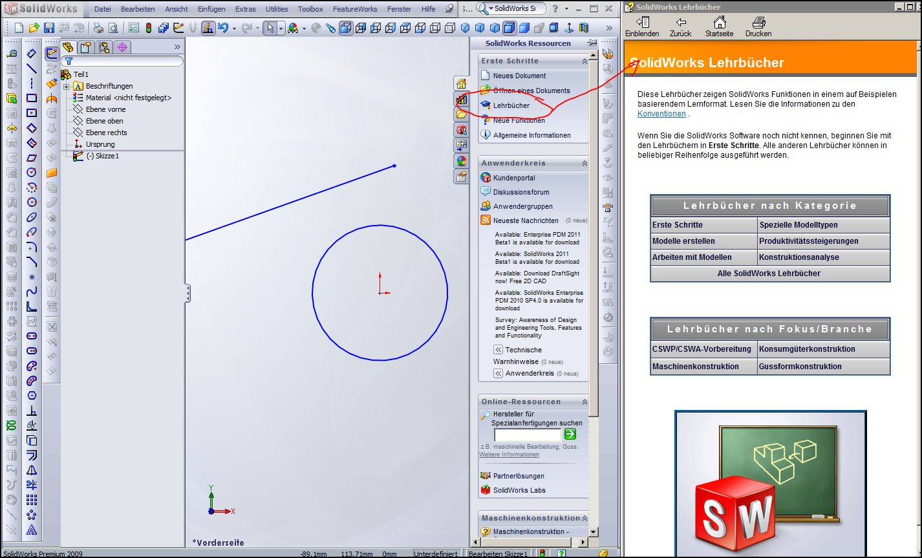
Task: Click the Undo arrow icon
Action: [x=223, y=28]
